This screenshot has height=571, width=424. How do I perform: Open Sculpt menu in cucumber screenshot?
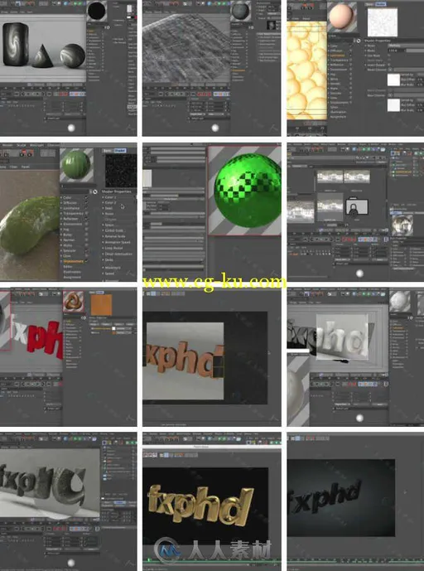click(x=22, y=145)
